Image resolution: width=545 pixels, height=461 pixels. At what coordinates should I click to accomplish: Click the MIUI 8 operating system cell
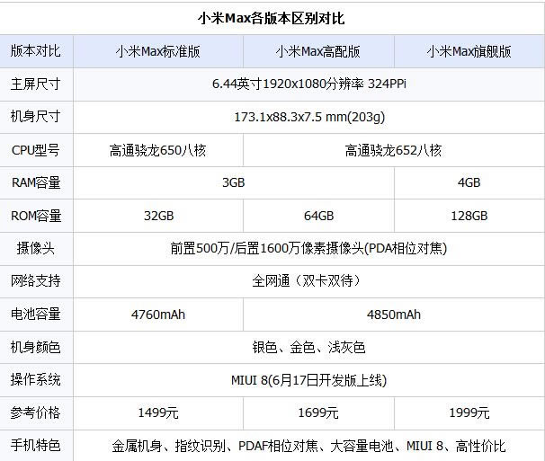tap(308, 380)
